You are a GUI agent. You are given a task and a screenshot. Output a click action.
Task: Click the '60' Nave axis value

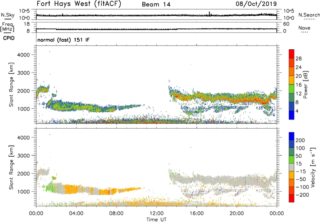tap(286, 24)
